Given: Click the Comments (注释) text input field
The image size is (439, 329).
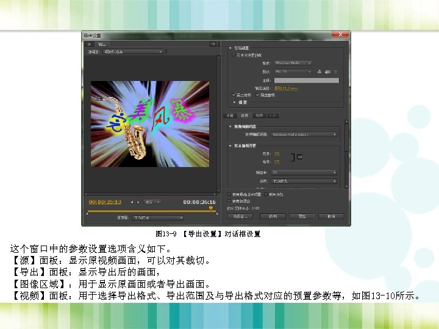Looking at the screenshot, I should (x=307, y=80).
